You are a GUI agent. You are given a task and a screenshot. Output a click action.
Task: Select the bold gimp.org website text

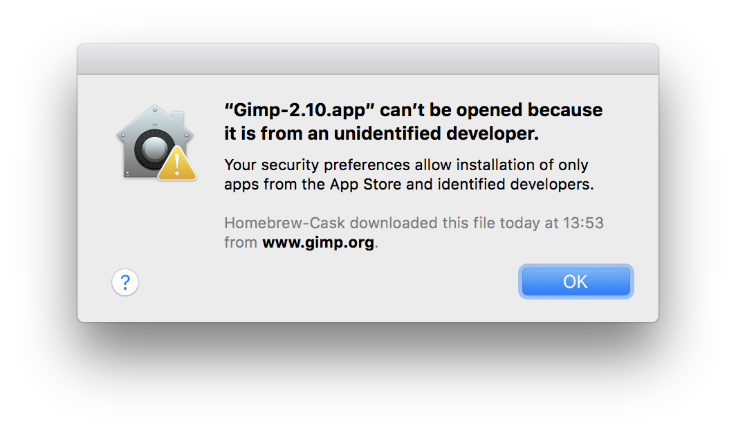(318, 243)
